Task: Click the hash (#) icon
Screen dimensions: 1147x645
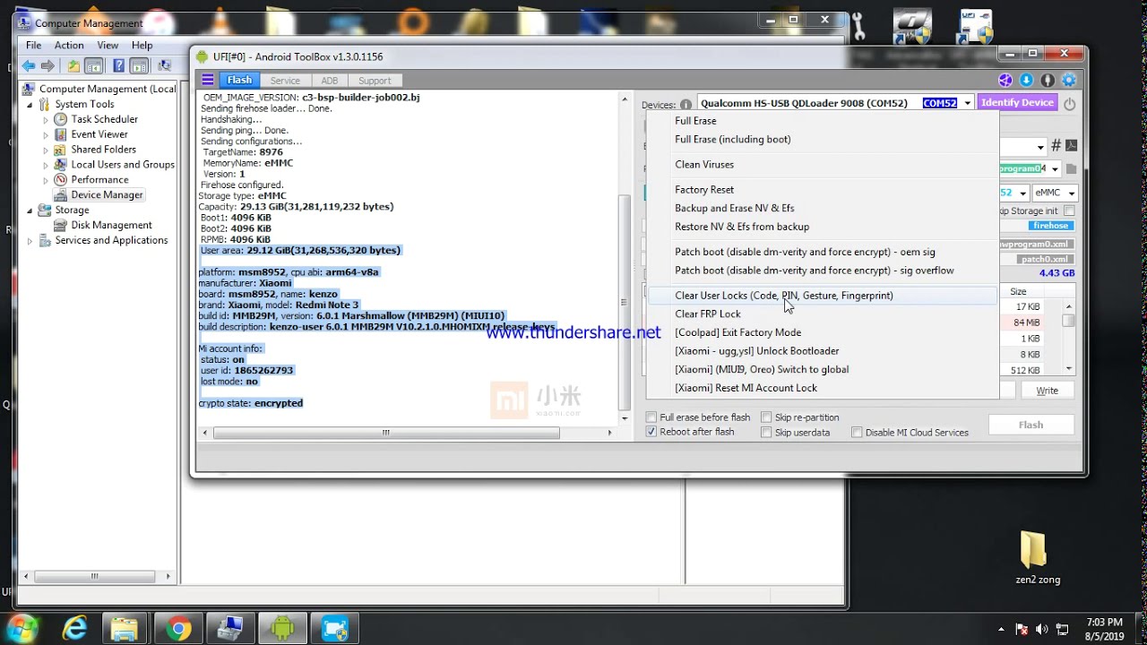Action: coord(1056,145)
